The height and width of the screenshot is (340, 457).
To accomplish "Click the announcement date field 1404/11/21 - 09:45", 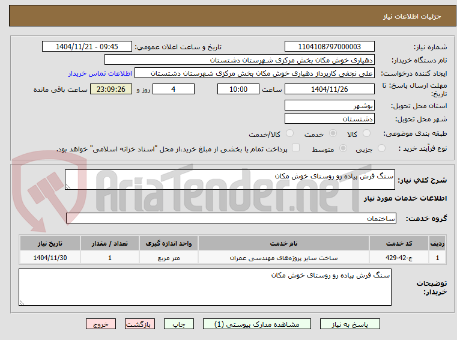I will pyautogui.click(x=87, y=46).
